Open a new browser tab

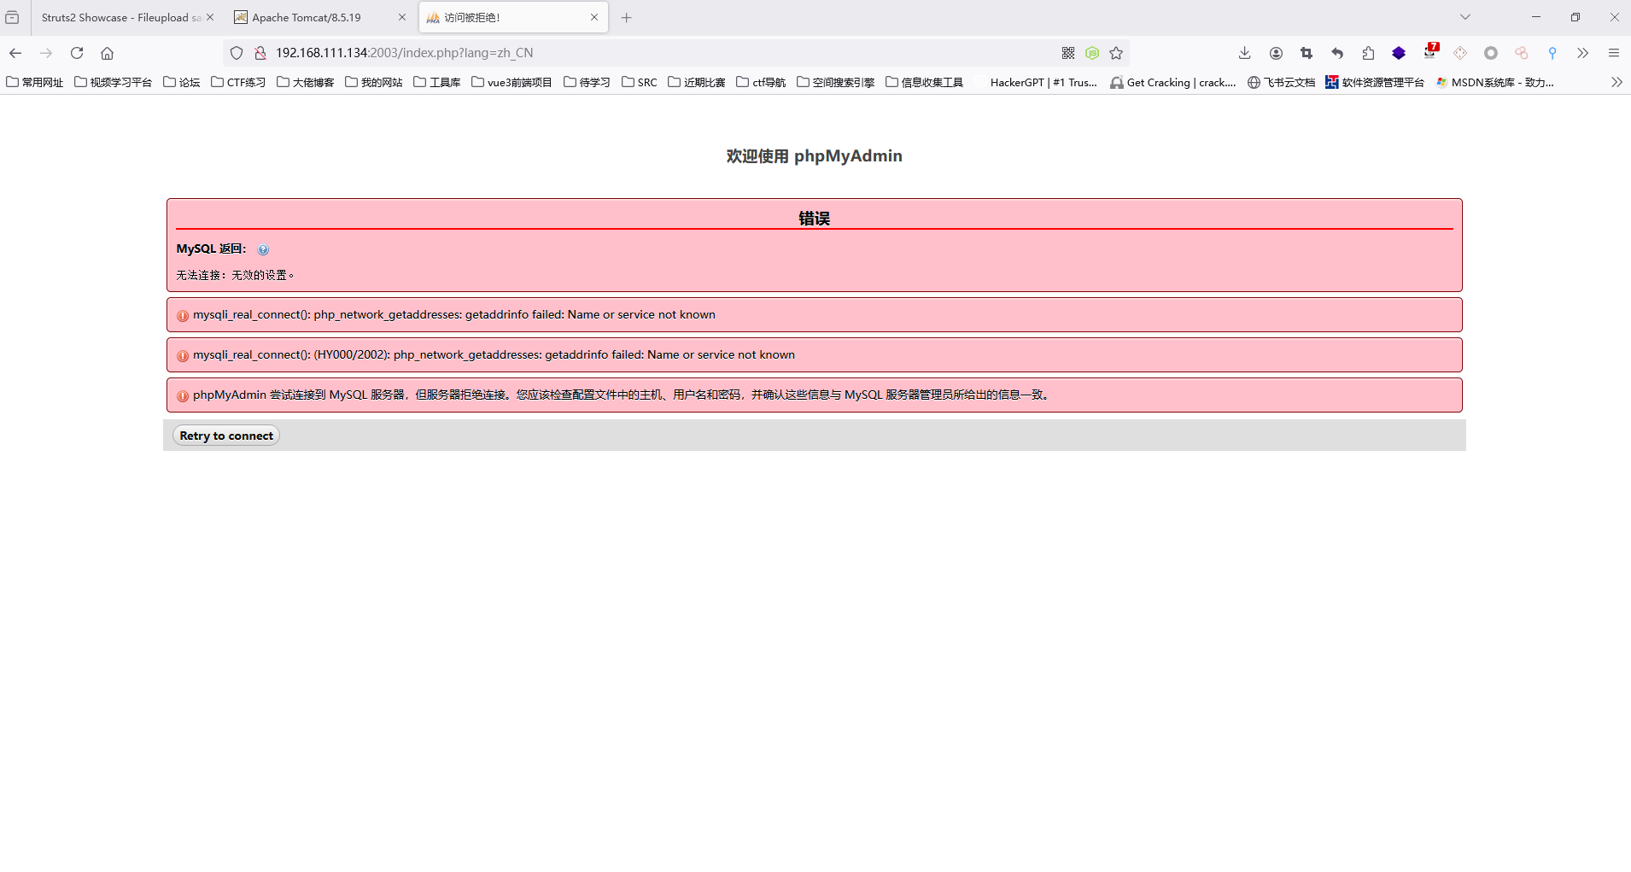(x=626, y=17)
